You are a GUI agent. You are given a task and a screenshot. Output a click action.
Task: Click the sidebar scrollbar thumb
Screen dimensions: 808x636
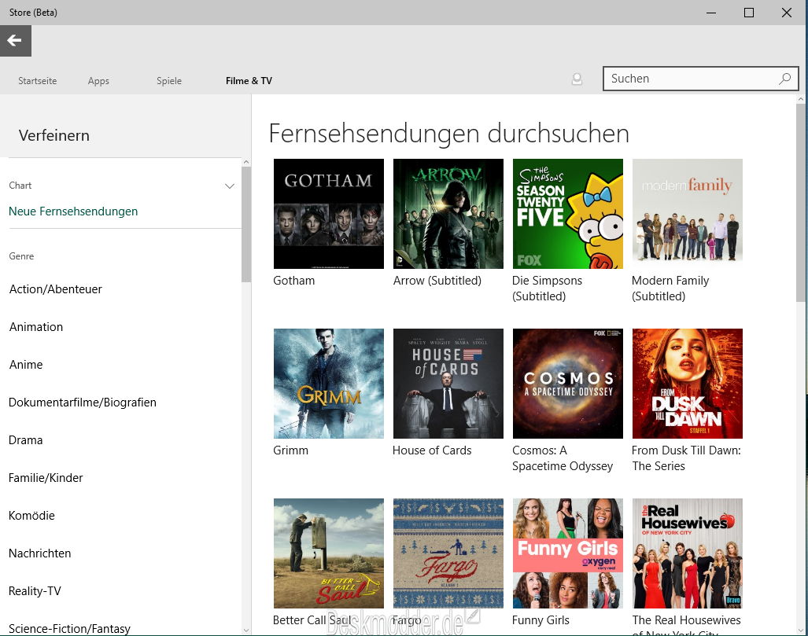pyautogui.click(x=246, y=225)
